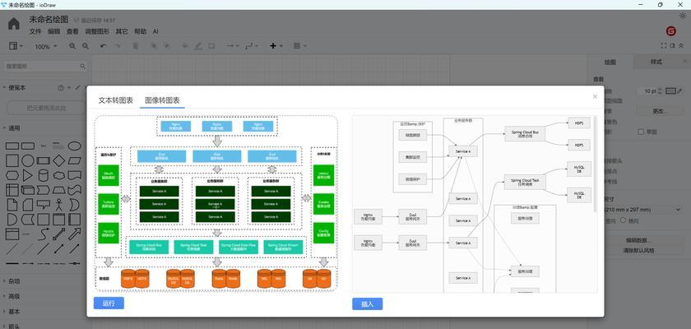Click the 运行 run button
Screen dimensions: 691x329
(x=109, y=303)
